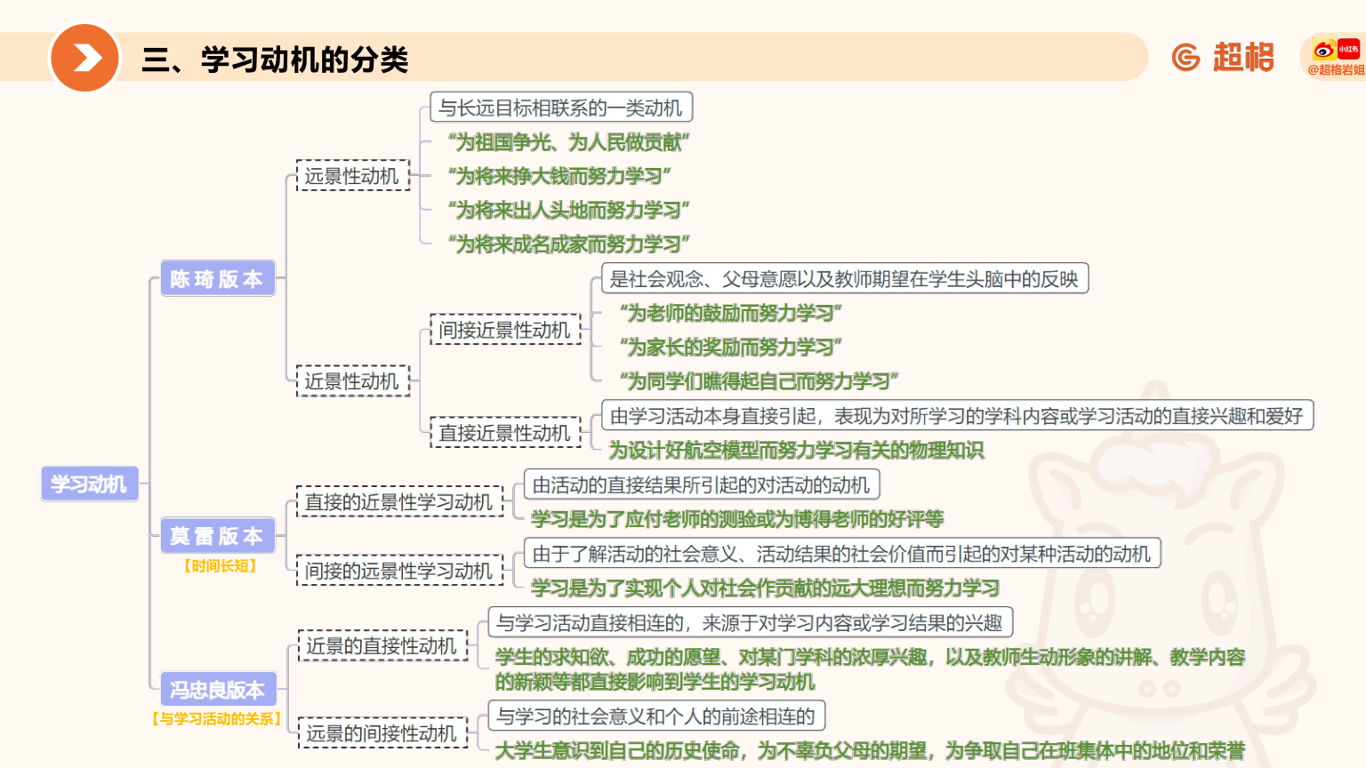Collapse the 莫雷版本 branch node

219,536
